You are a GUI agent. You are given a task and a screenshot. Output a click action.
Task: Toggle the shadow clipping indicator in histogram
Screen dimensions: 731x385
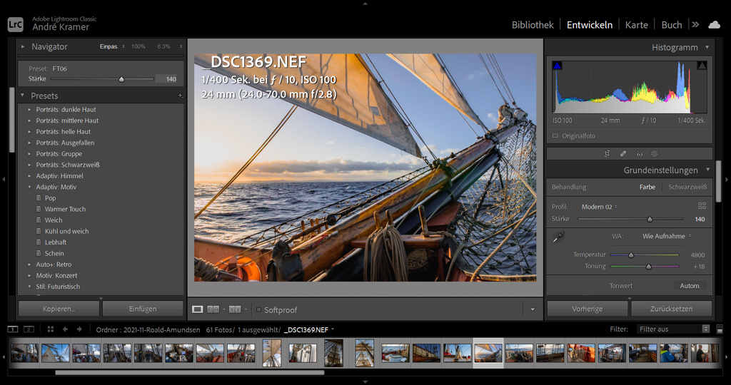pyautogui.click(x=558, y=66)
